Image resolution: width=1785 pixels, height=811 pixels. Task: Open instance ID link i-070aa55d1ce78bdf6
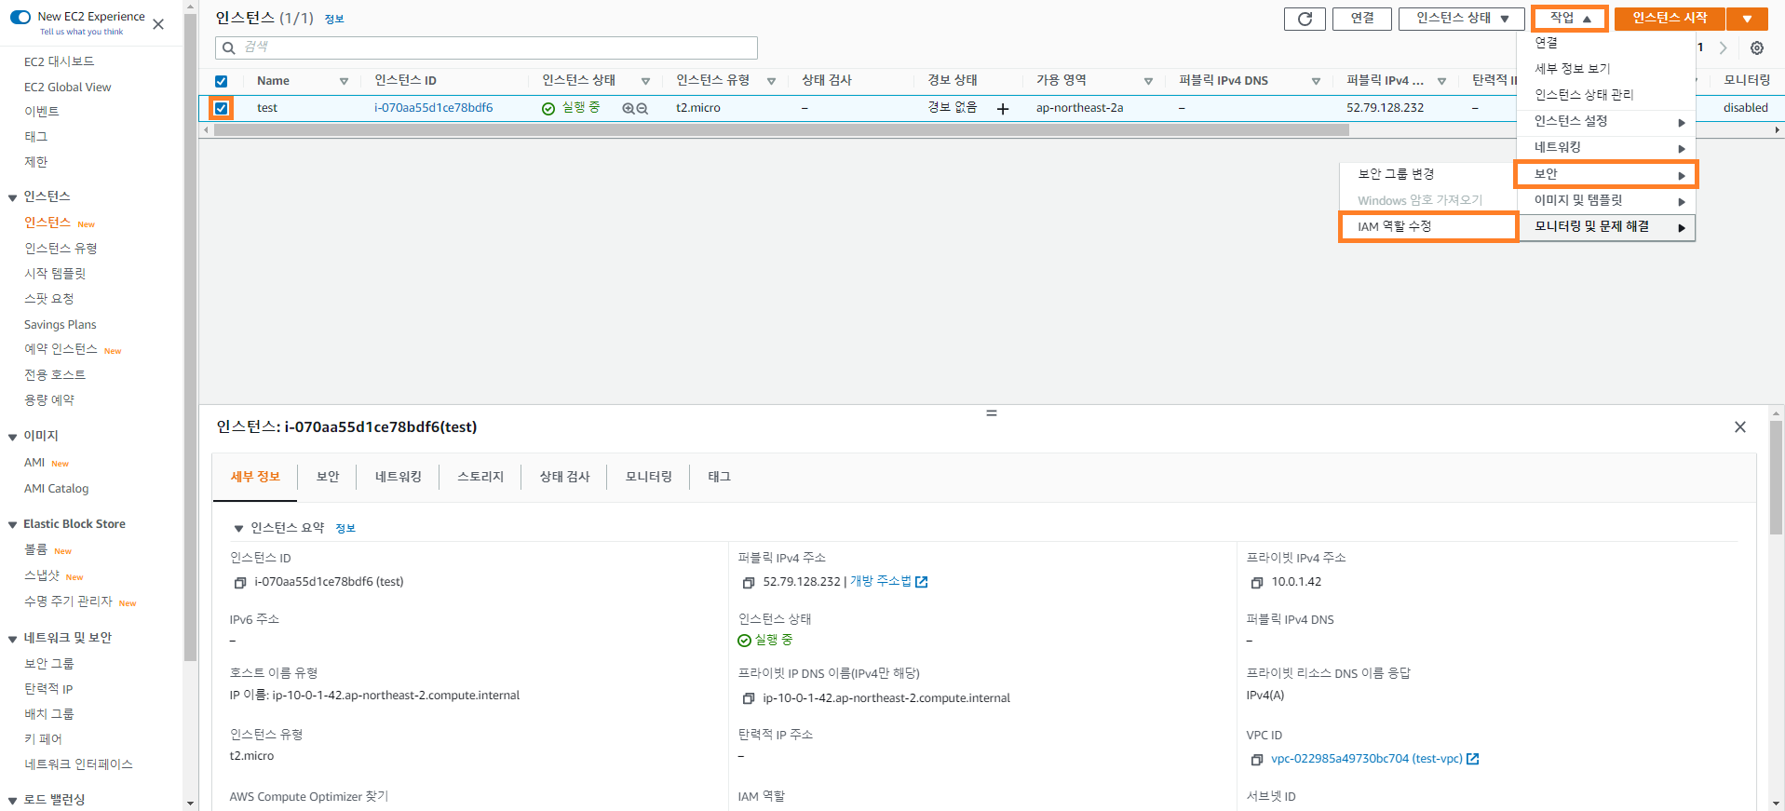coord(434,108)
